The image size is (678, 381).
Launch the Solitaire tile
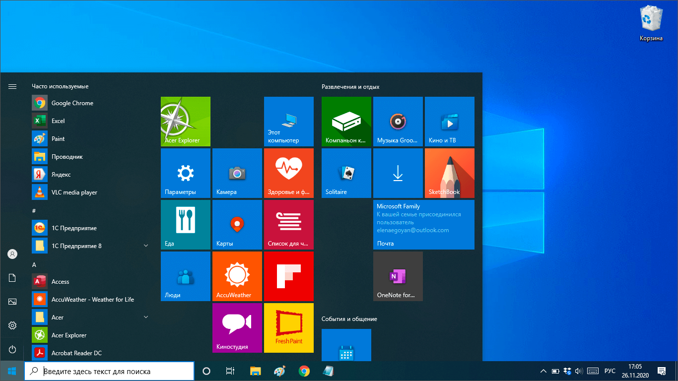click(x=346, y=173)
